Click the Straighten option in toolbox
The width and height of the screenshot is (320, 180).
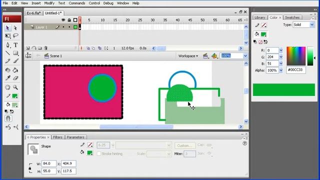click(15, 127)
